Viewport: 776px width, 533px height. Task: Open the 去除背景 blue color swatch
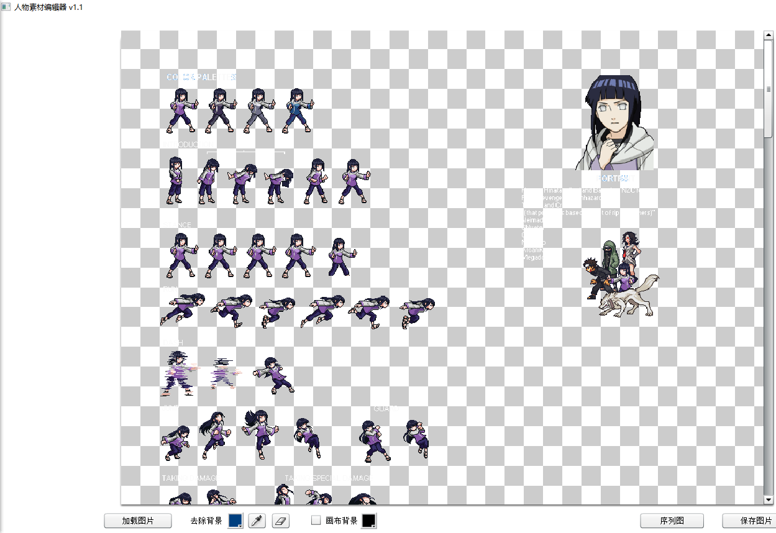point(236,521)
